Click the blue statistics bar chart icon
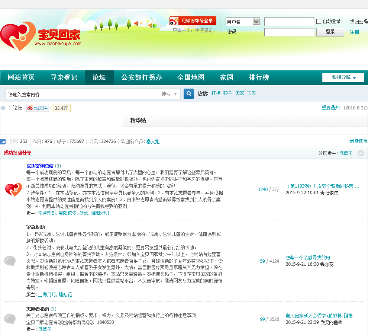 tap(3, 141)
